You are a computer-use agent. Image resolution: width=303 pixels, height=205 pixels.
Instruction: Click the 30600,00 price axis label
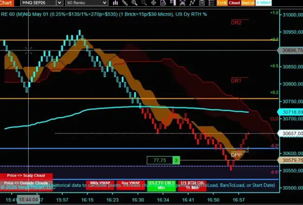tap(292, 154)
